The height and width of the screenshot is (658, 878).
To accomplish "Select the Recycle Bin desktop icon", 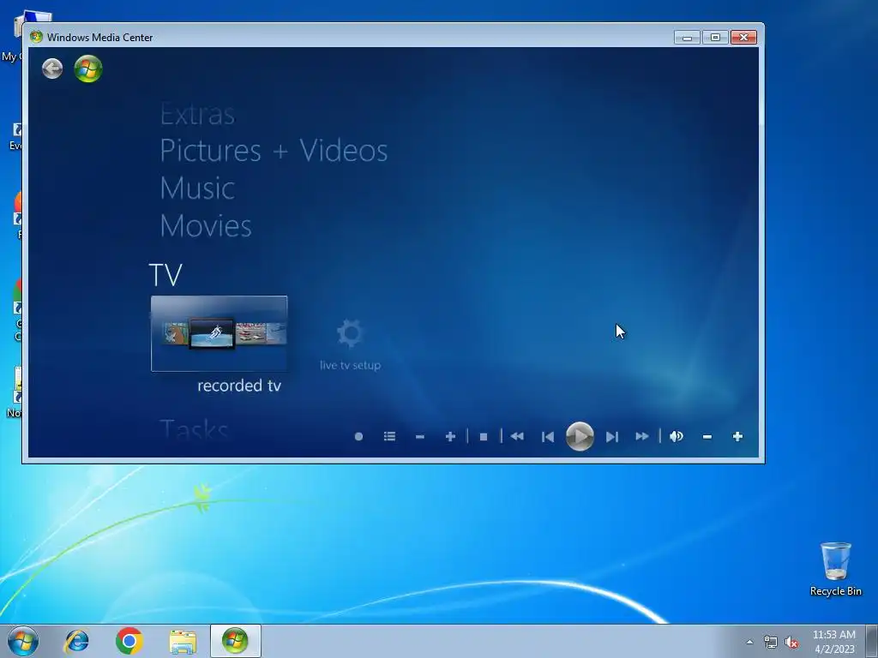I will tap(835, 569).
